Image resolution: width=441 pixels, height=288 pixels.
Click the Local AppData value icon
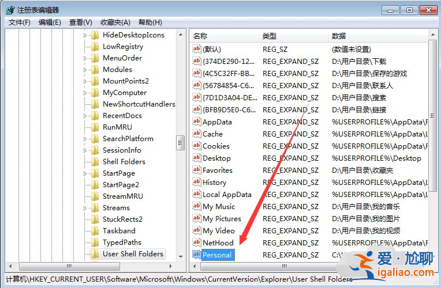click(x=197, y=194)
